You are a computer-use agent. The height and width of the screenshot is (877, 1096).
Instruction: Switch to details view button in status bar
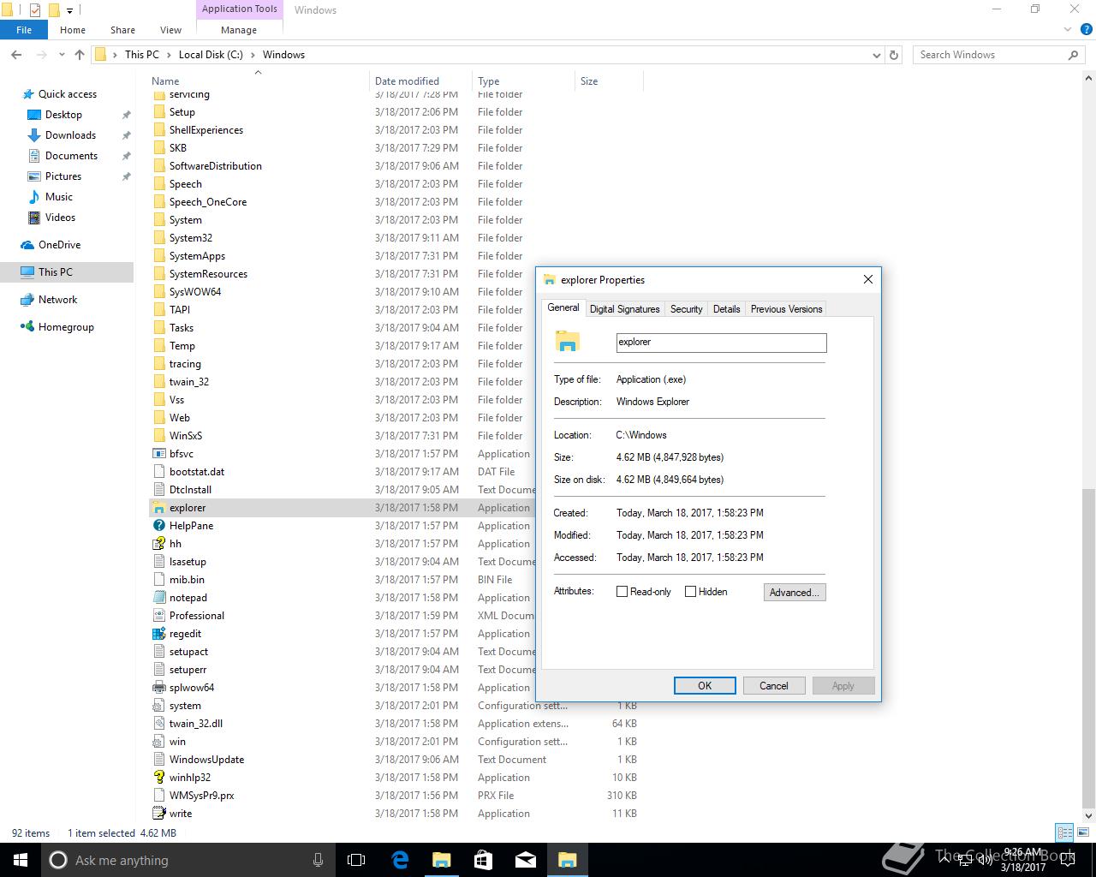[x=1065, y=832]
